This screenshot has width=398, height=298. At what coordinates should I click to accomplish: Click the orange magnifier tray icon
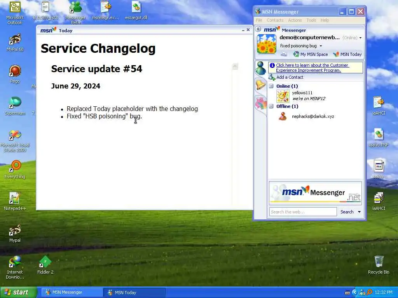click(x=369, y=293)
